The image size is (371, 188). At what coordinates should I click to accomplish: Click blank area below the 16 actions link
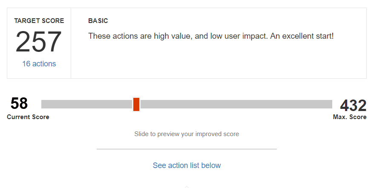39,73
